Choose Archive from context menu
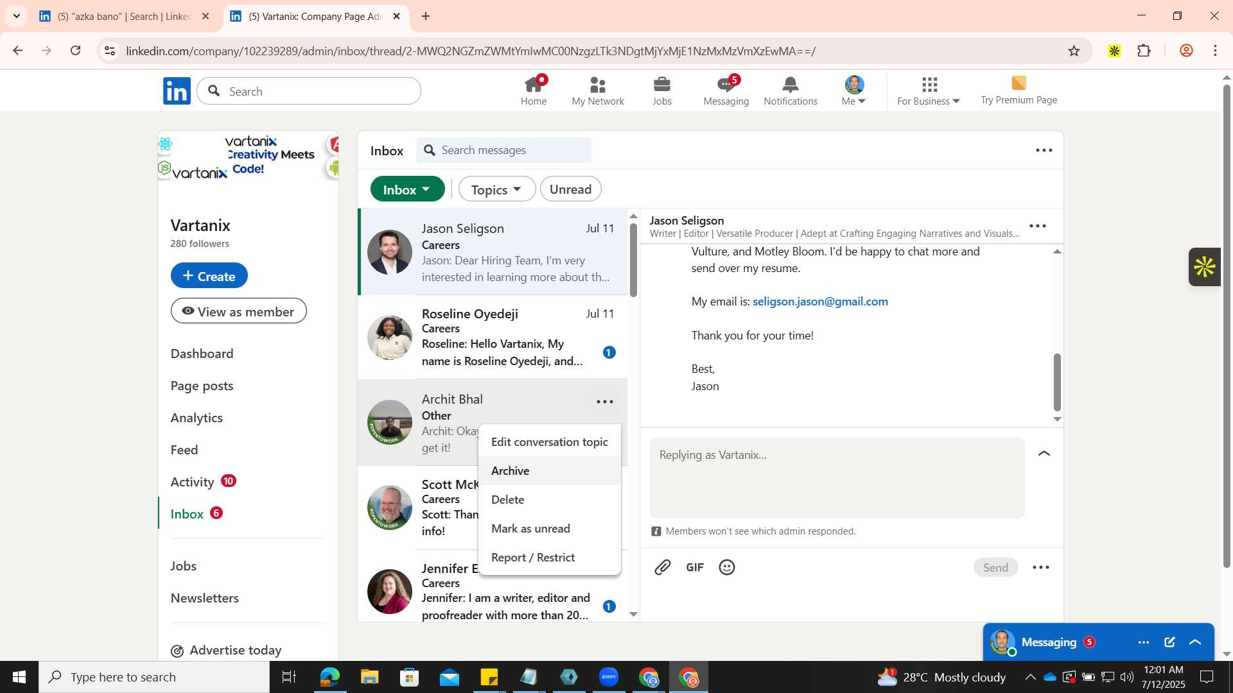The width and height of the screenshot is (1233, 693). 550,471
